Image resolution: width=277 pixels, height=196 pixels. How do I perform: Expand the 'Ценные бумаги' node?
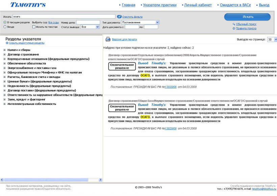(x=4, y=82)
